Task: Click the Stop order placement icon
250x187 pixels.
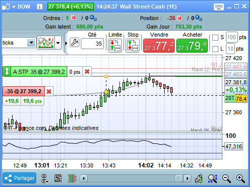Action: point(133,46)
